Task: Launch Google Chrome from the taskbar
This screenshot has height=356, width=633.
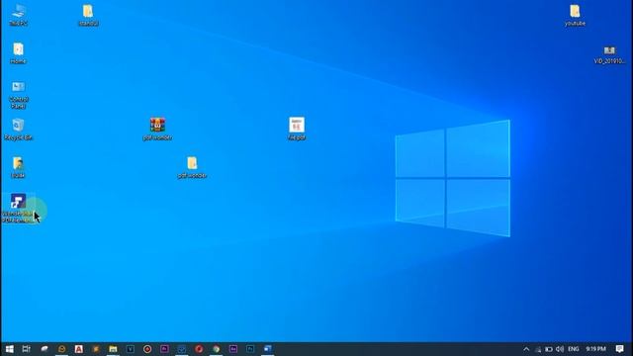Action: (216, 349)
